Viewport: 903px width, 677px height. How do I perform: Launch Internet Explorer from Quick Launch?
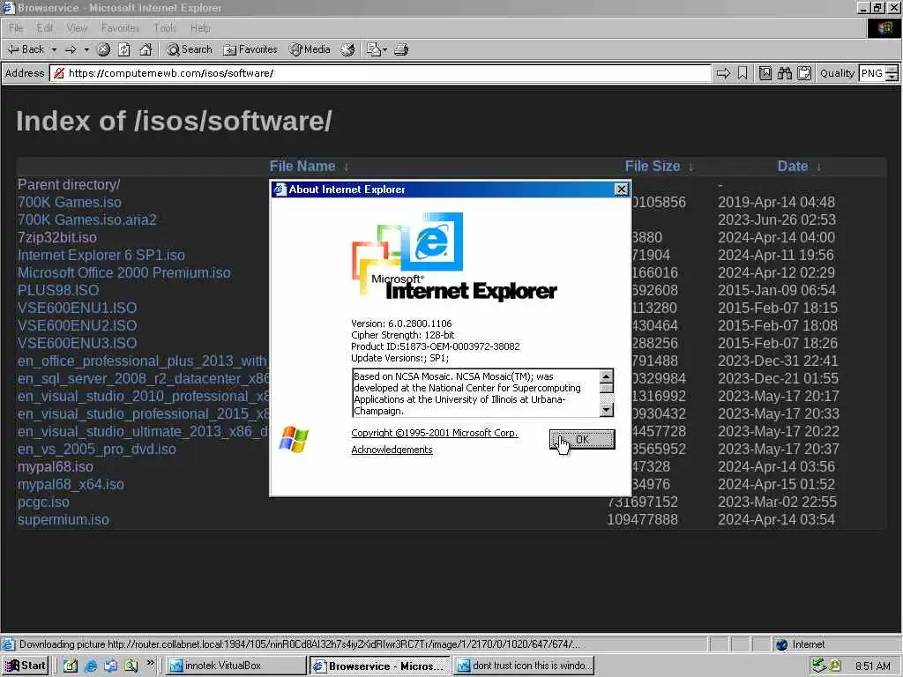tap(91, 666)
